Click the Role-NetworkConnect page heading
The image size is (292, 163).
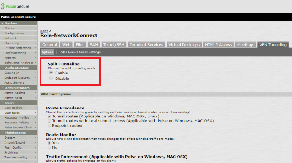point(69,35)
